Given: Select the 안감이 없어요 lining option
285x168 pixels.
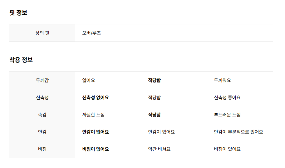Looking at the screenshot, I should (x=96, y=132).
